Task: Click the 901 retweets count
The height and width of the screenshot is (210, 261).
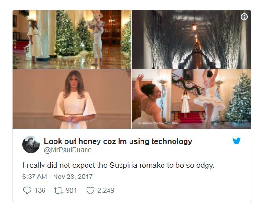Action: (x=71, y=190)
